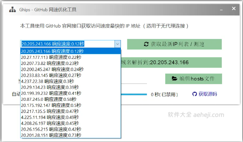Click the 0 秒(已禁用) interval value
Viewport: 243px width, 142px height.
point(164,94)
